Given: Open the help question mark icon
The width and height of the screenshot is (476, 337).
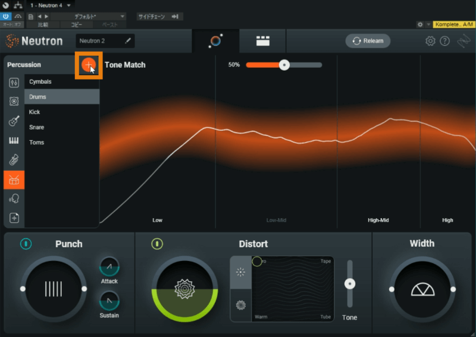Looking at the screenshot, I should (x=444, y=41).
